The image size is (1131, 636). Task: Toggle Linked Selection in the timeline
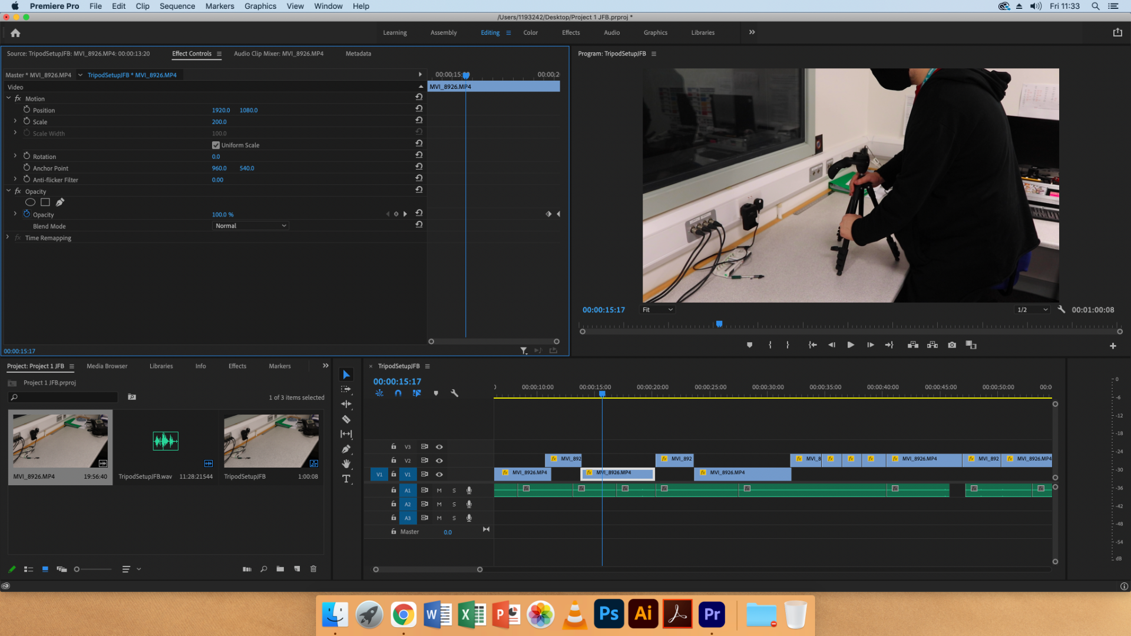pos(379,393)
